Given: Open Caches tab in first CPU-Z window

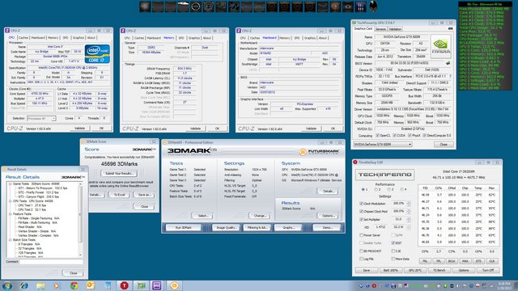Looking at the screenshot, I should click(23, 38).
